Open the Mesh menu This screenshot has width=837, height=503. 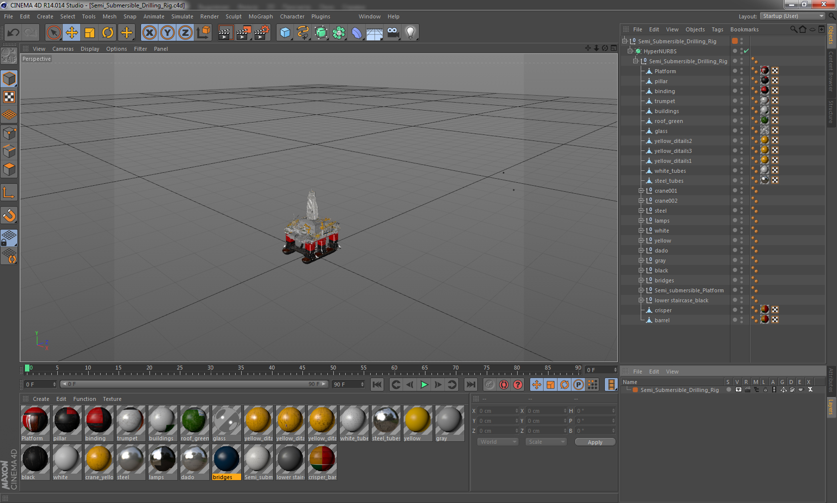[109, 16]
